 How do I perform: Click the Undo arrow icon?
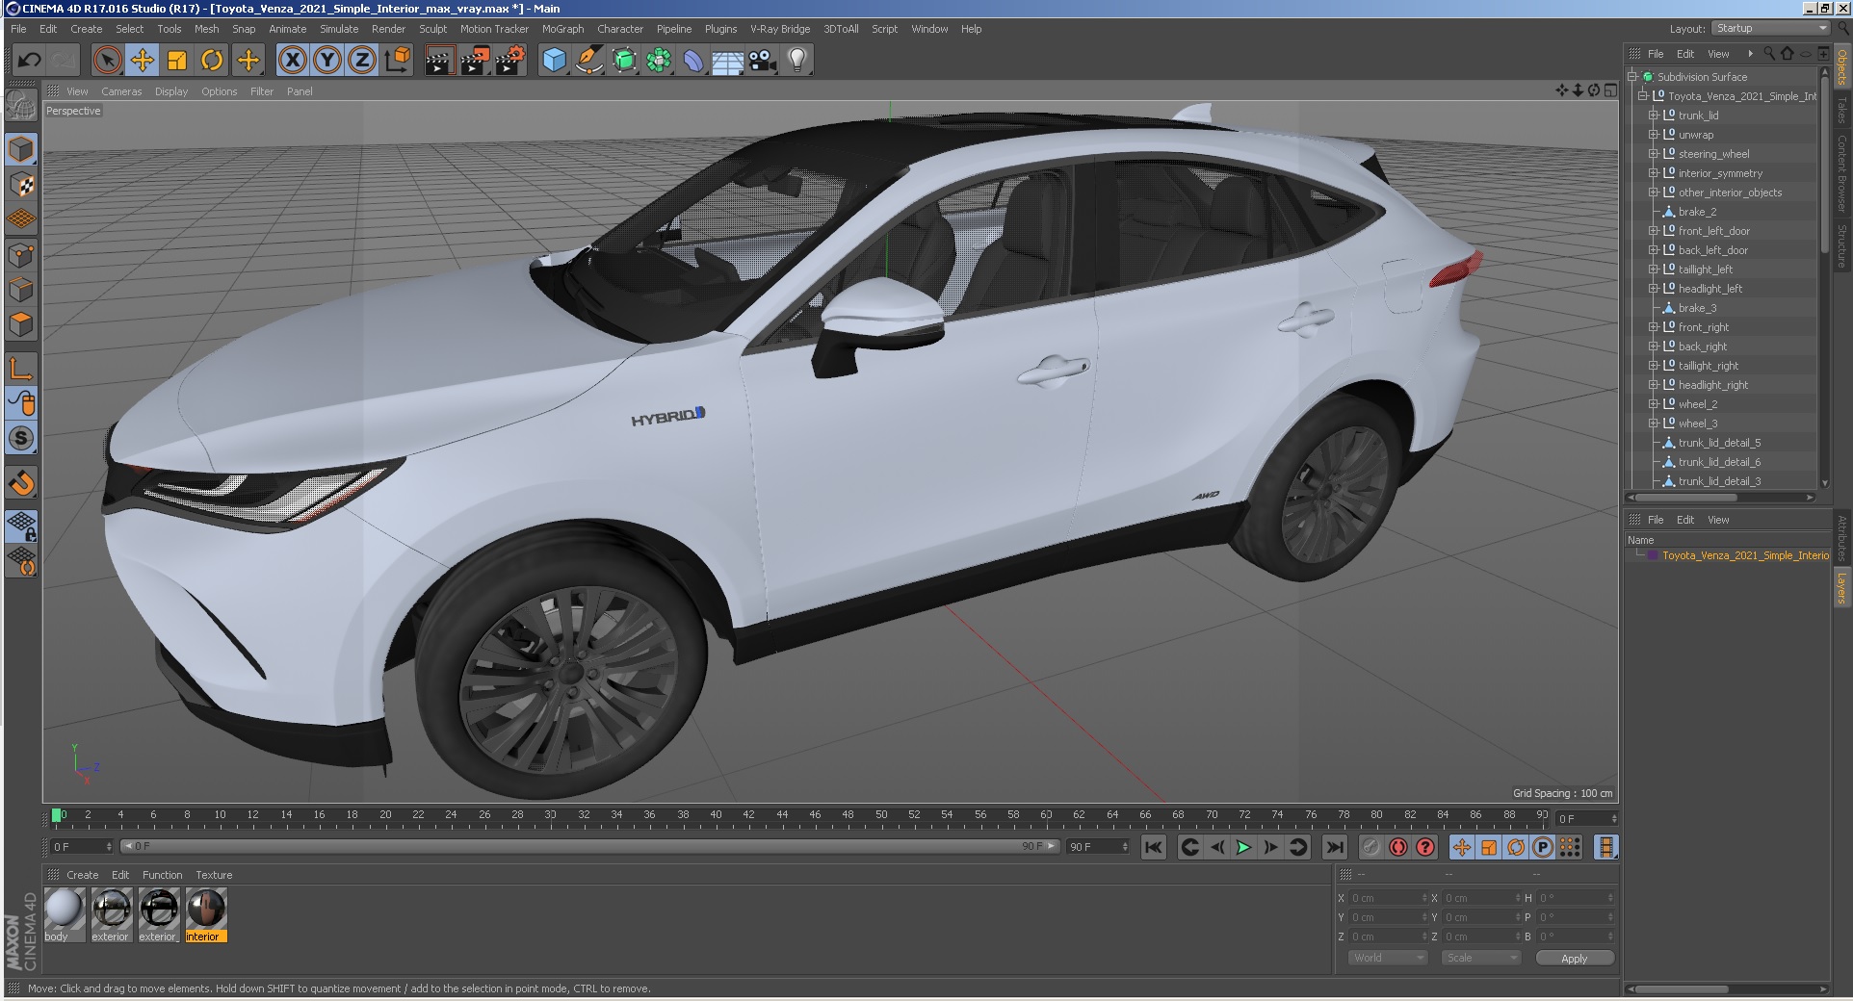click(29, 61)
